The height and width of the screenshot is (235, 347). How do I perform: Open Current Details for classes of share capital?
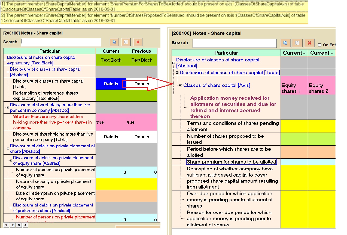[111, 84]
